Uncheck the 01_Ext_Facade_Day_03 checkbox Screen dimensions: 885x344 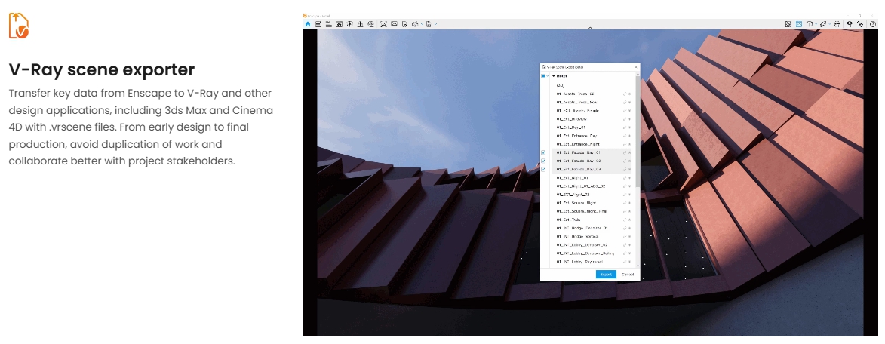pyautogui.click(x=543, y=161)
